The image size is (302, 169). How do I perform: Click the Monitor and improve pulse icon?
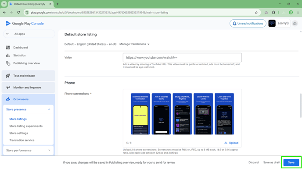[8, 88]
